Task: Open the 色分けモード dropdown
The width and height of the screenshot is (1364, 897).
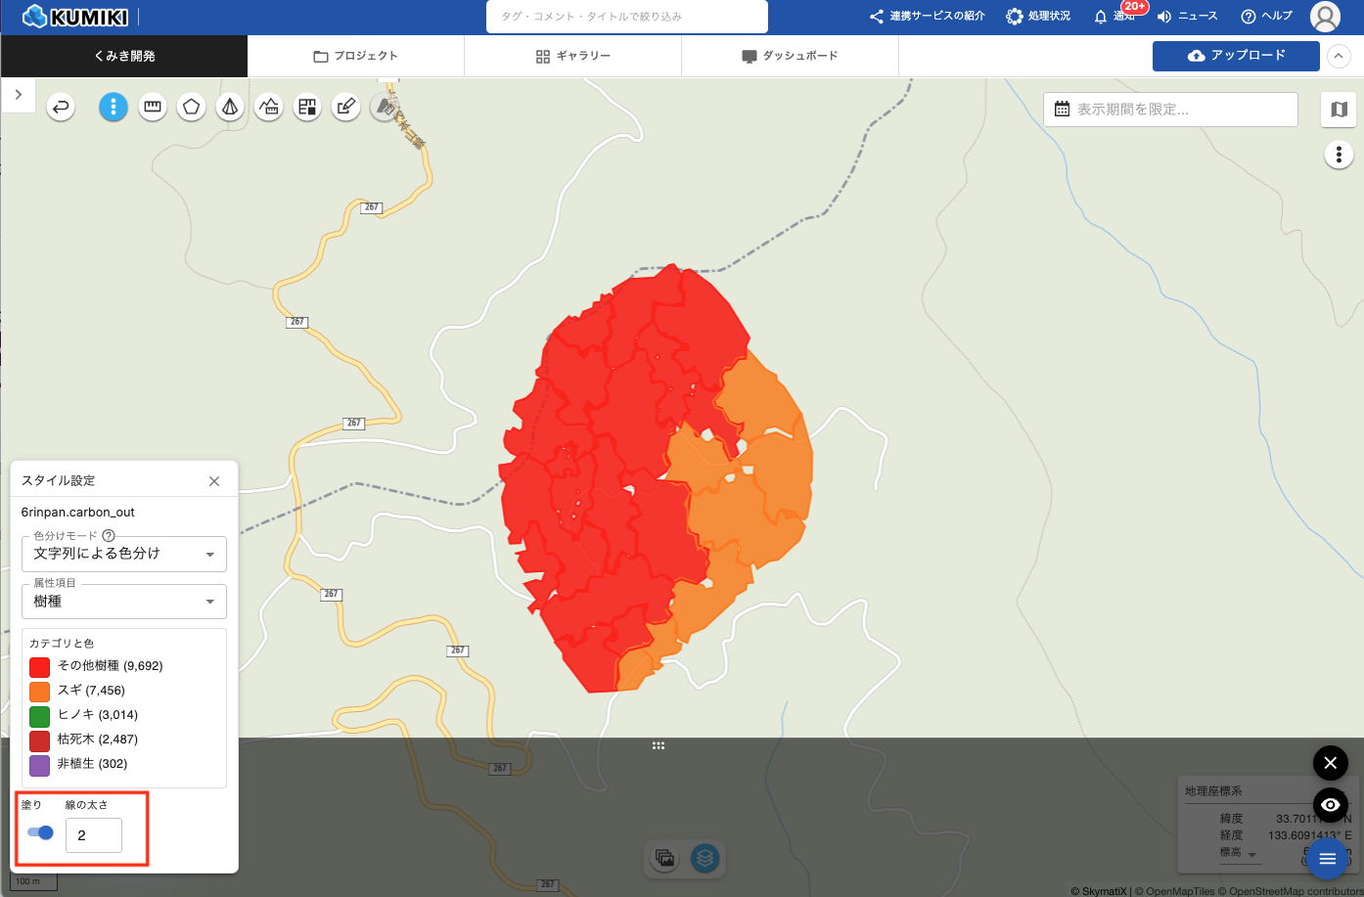Action: 124,554
